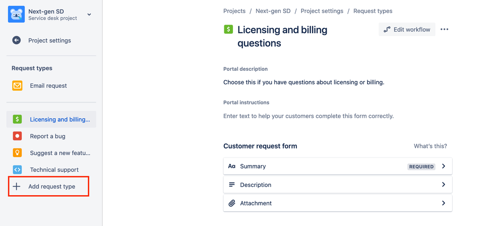Expand the Summary field row chevron
Screen dimensions: 482x226
tap(443, 166)
